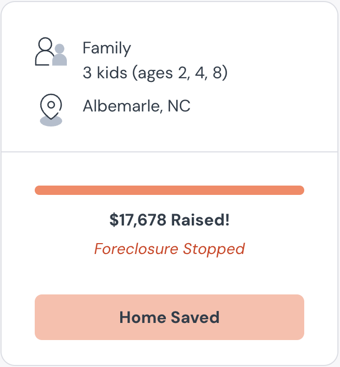Image resolution: width=340 pixels, height=367 pixels.
Task: Click the location pin icon
Action: click(x=51, y=110)
